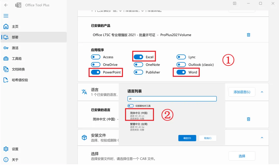This screenshot has height=166, width=279.
Task: Click 添加语言(L) button
Action: coord(242,92)
